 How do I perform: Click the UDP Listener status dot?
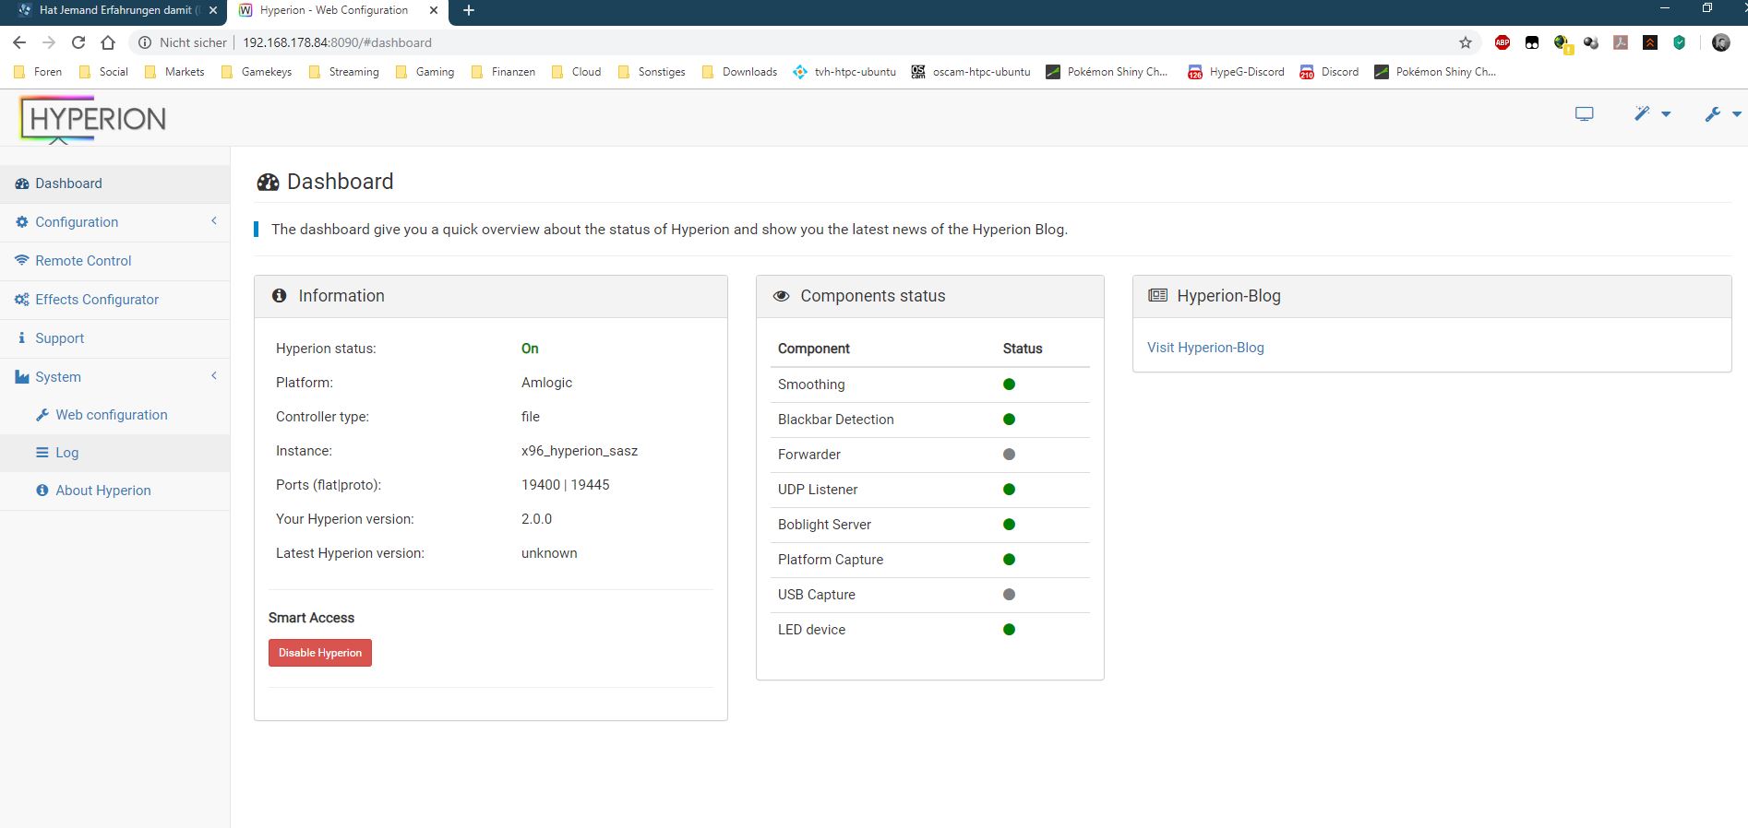[x=1009, y=490]
